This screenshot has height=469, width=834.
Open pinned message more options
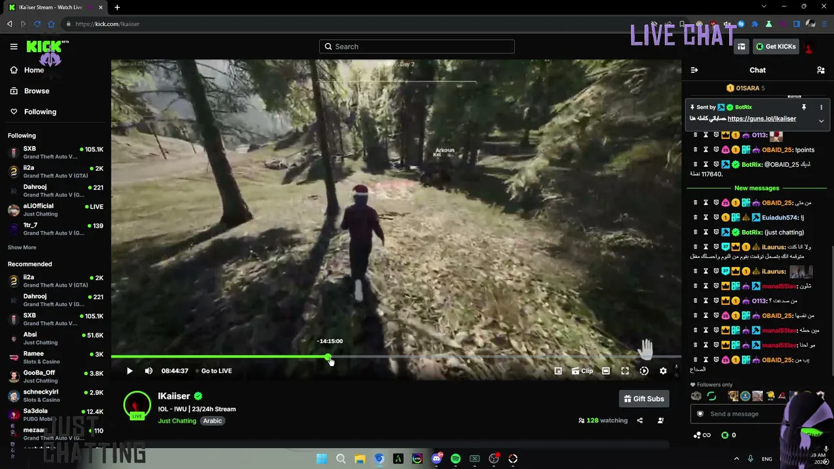point(821,107)
